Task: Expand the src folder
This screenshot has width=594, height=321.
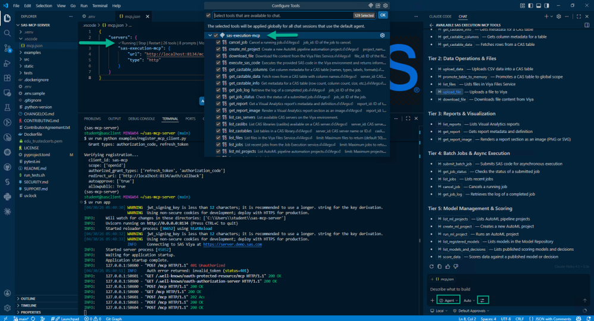Action: (27, 59)
